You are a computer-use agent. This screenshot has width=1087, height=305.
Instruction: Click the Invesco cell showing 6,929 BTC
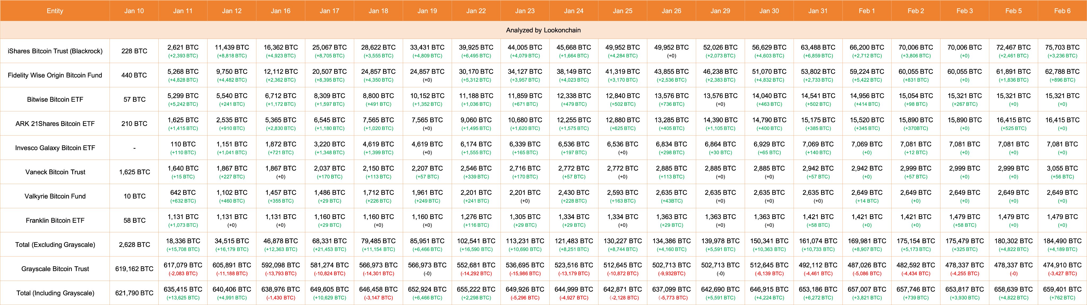769,148
